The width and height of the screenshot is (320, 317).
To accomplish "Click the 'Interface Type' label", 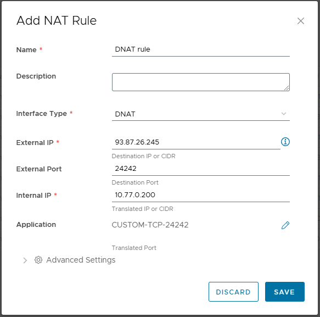I will coord(41,114).
